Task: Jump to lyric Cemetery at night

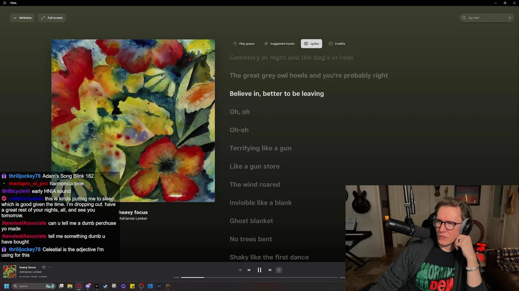Action: pyautogui.click(x=291, y=57)
